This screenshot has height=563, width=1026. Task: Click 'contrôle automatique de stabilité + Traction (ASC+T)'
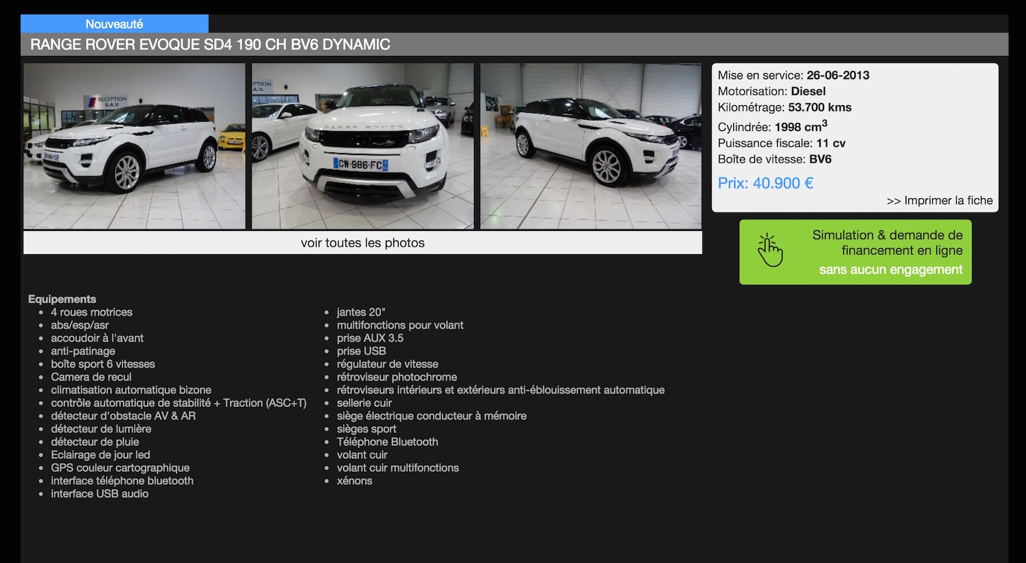click(179, 403)
